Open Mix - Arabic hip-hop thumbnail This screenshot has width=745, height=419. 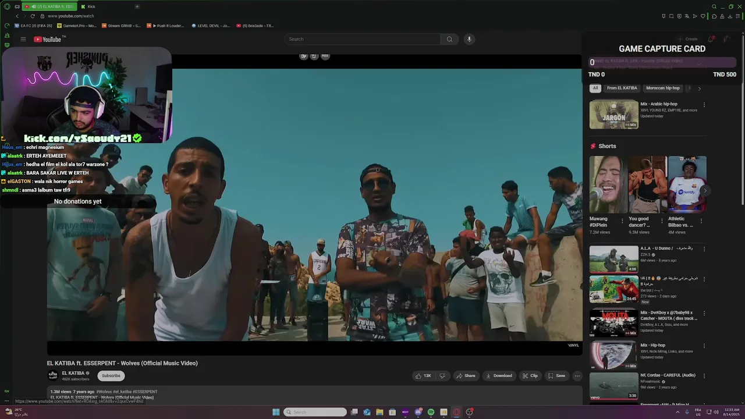(613, 115)
